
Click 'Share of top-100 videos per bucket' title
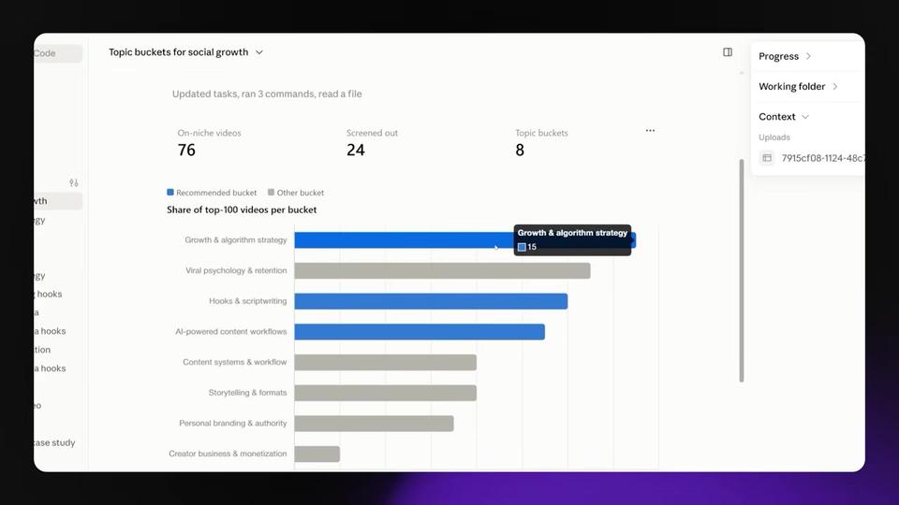(x=242, y=209)
